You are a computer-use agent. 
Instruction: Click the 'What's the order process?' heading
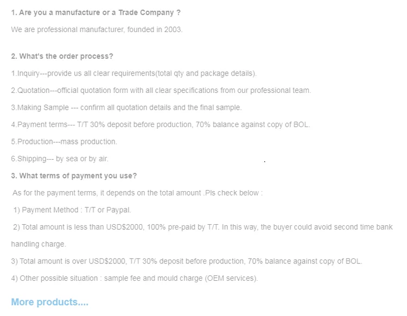point(62,56)
